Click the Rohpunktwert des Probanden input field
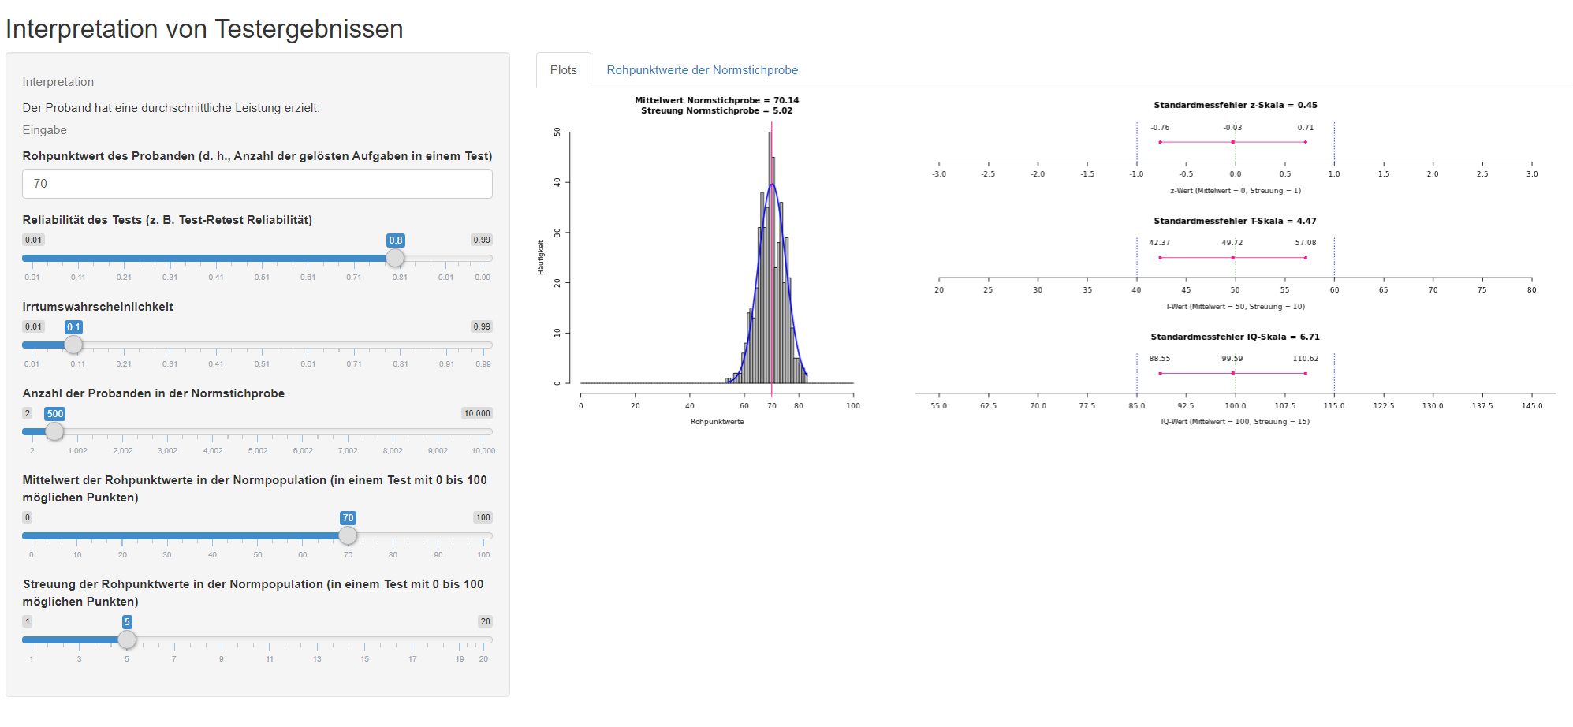The height and width of the screenshot is (727, 1573). pos(257,184)
